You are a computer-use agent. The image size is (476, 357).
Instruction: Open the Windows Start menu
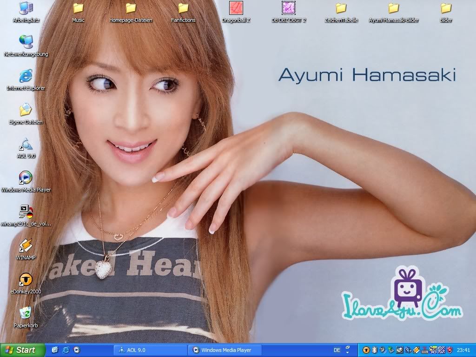[x=22, y=350]
